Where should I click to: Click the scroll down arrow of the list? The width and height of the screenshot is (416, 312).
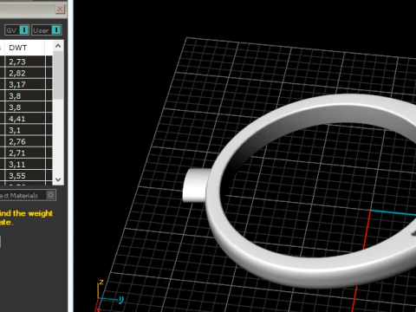(58, 179)
